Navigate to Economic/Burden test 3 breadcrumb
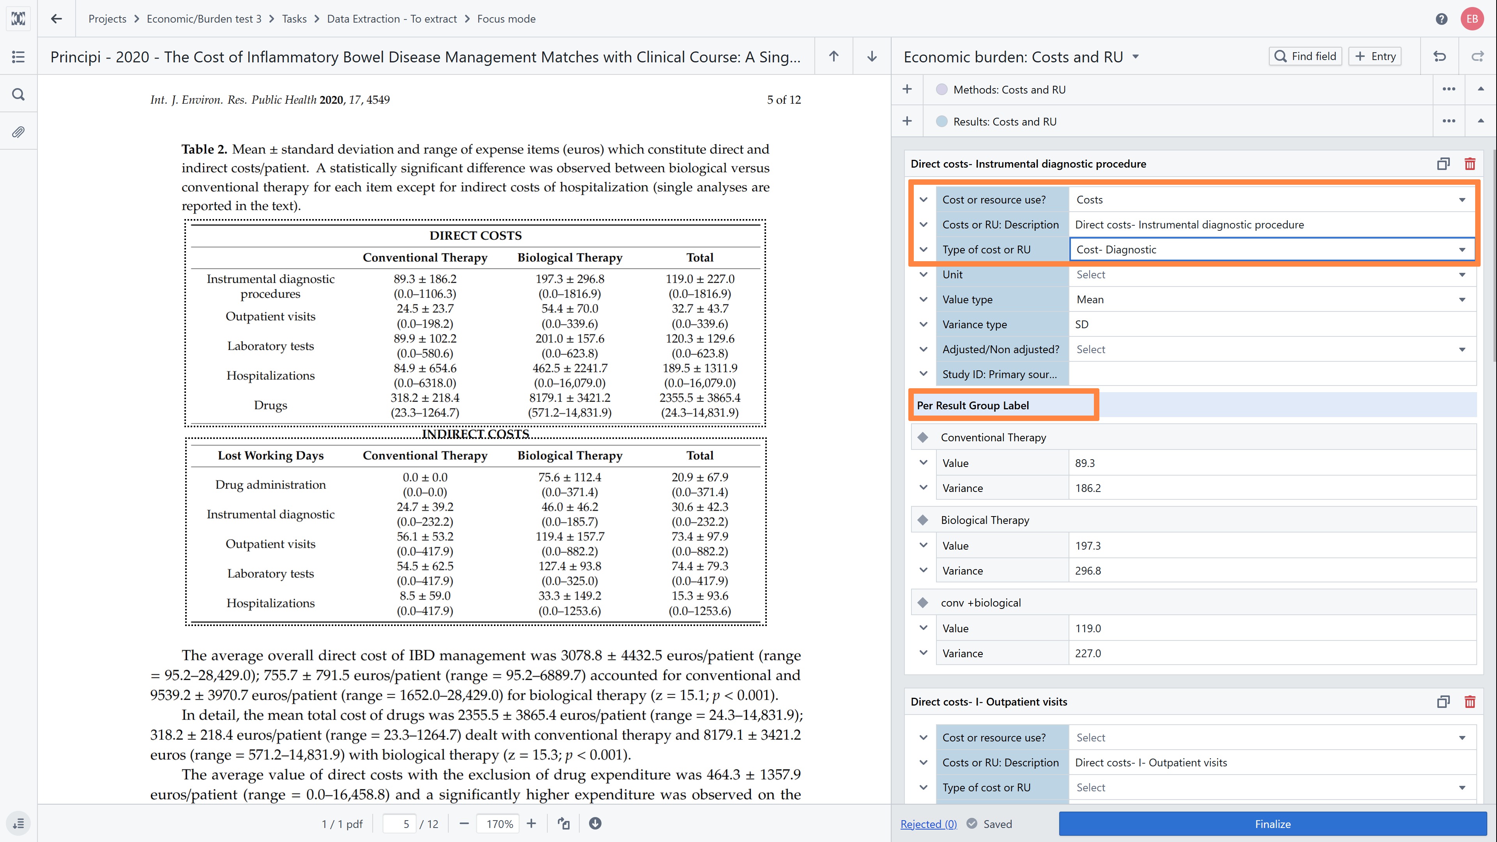Image resolution: width=1497 pixels, height=842 pixels. 204,19
